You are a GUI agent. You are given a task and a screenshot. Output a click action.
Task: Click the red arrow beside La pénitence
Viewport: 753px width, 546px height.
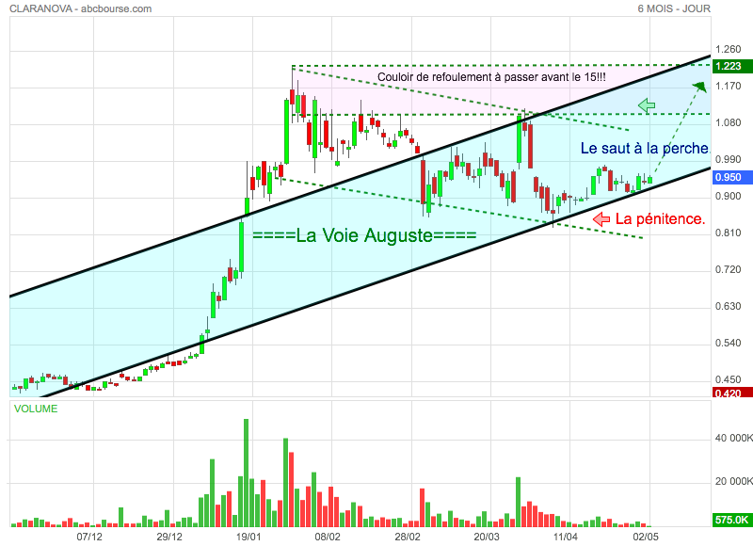pyautogui.click(x=601, y=219)
